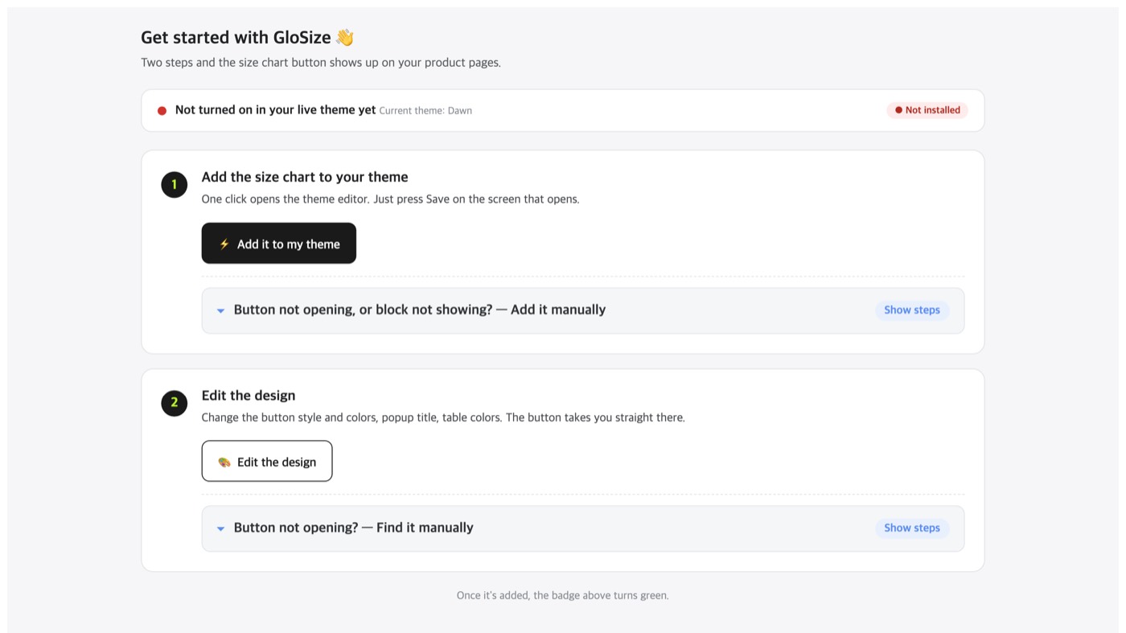
Task: Click the Add the size chart to your theme heading
Action: point(305,177)
